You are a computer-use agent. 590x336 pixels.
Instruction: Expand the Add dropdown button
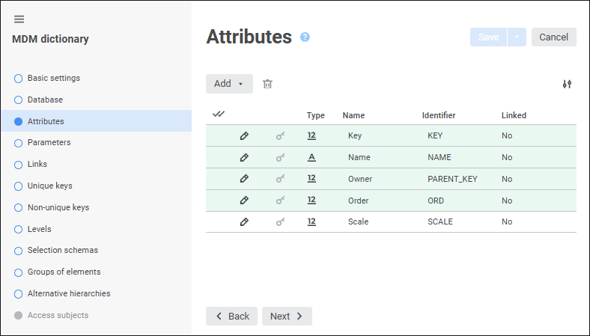[x=229, y=84]
